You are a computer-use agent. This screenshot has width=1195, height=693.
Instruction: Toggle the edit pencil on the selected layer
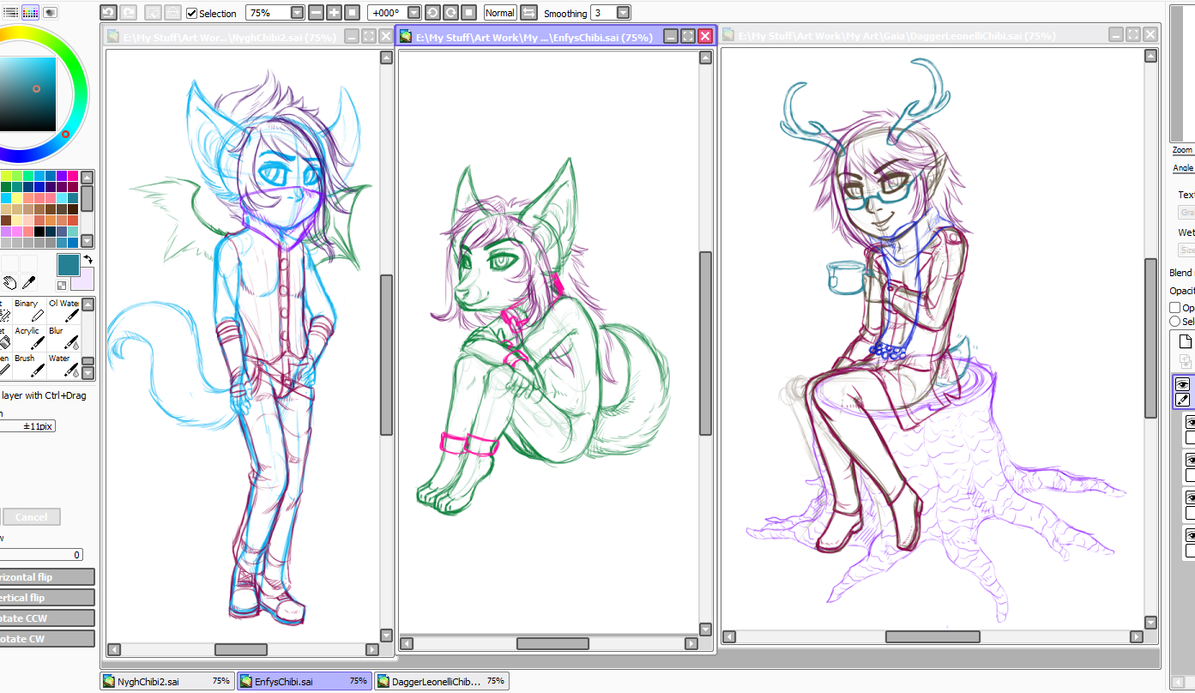1182,400
